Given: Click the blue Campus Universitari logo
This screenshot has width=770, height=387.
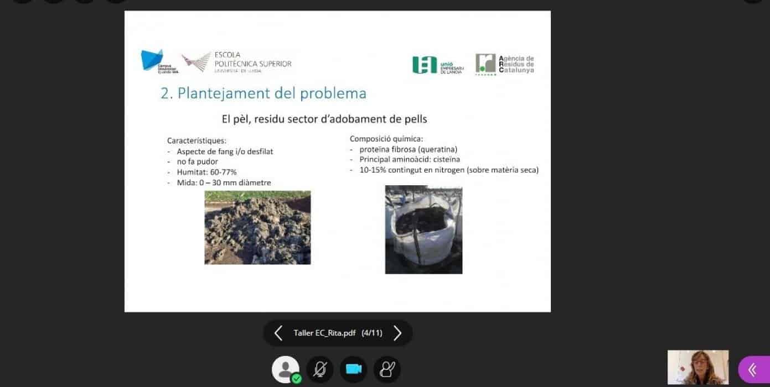Looking at the screenshot, I should tap(160, 61).
